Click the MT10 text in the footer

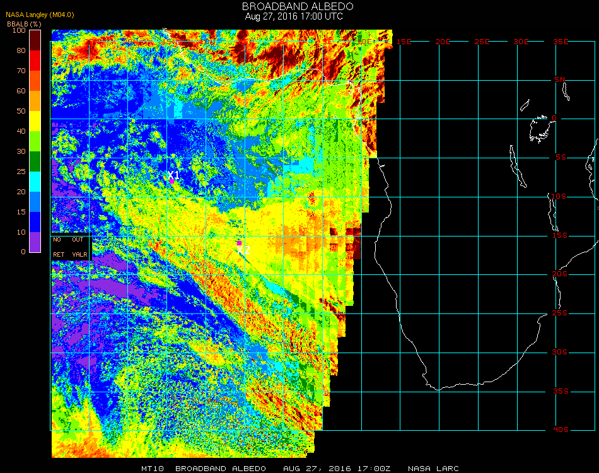click(x=153, y=469)
